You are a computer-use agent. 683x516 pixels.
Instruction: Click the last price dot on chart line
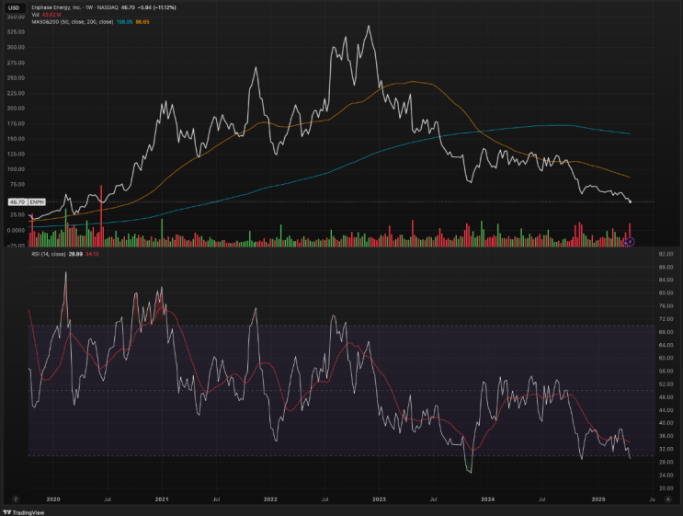pos(631,201)
